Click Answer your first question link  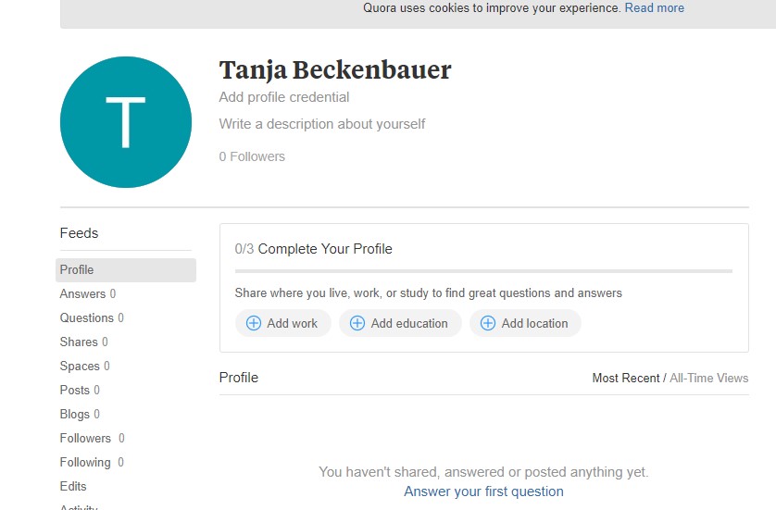pos(483,491)
